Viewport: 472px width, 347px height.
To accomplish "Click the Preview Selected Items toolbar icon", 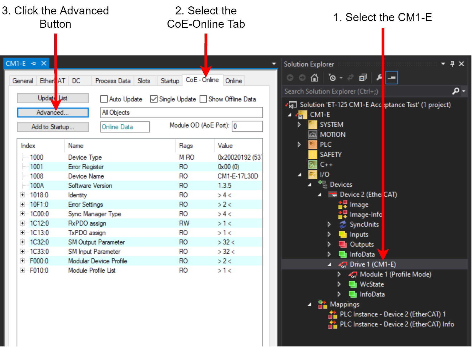I will 392,78.
